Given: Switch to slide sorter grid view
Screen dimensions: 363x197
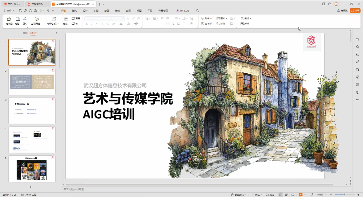Looking at the screenshot, I should [x=287, y=195].
